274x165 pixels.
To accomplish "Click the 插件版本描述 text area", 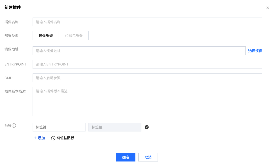I will tap(147, 102).
